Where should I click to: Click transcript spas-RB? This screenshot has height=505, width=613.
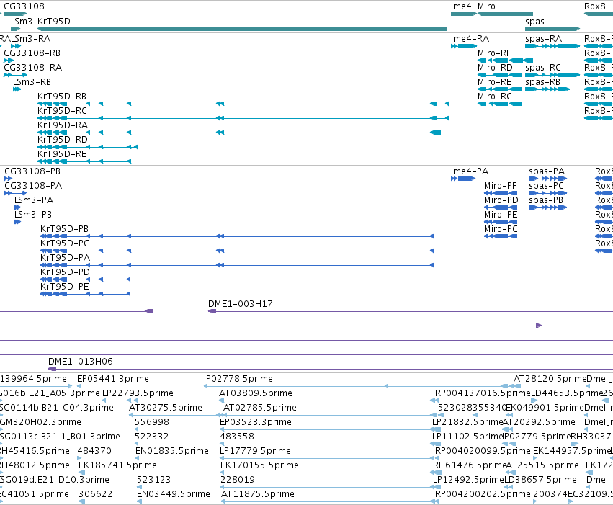click(547, 89)
